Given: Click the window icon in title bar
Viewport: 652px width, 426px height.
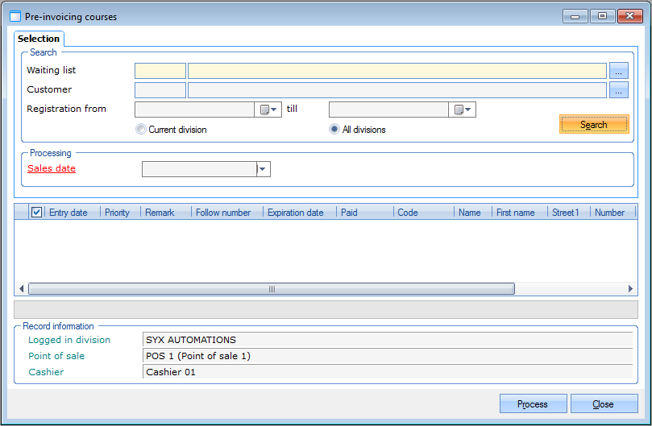Looking at the screenshot, I should (x=15, y=16).
